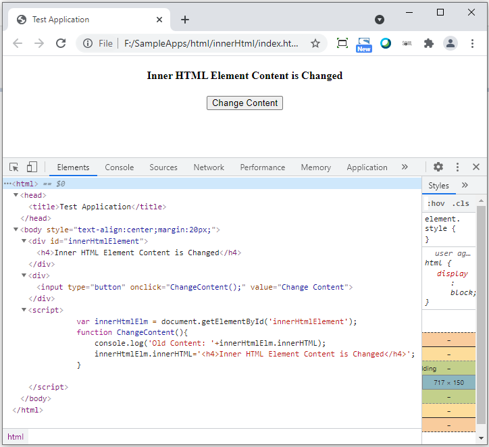
Task: Open the Application tab
Action: 367,167
